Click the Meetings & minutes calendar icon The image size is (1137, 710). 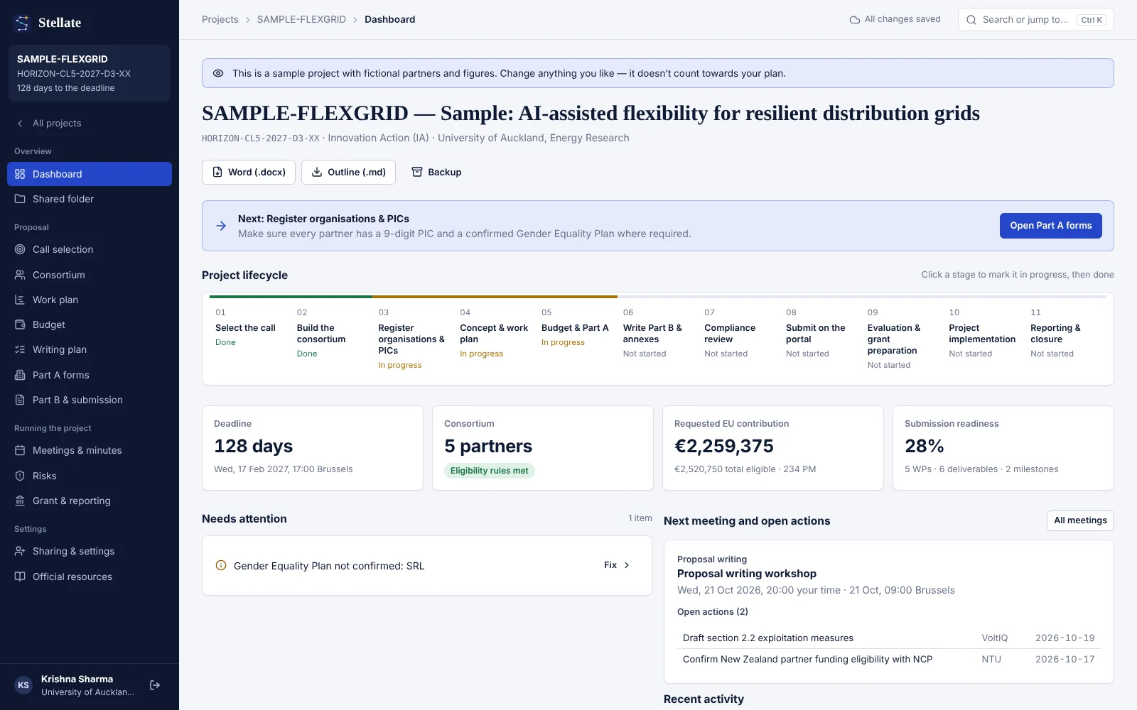click(20, 450)
